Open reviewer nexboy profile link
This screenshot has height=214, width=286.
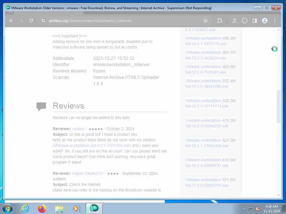point(78,129)
